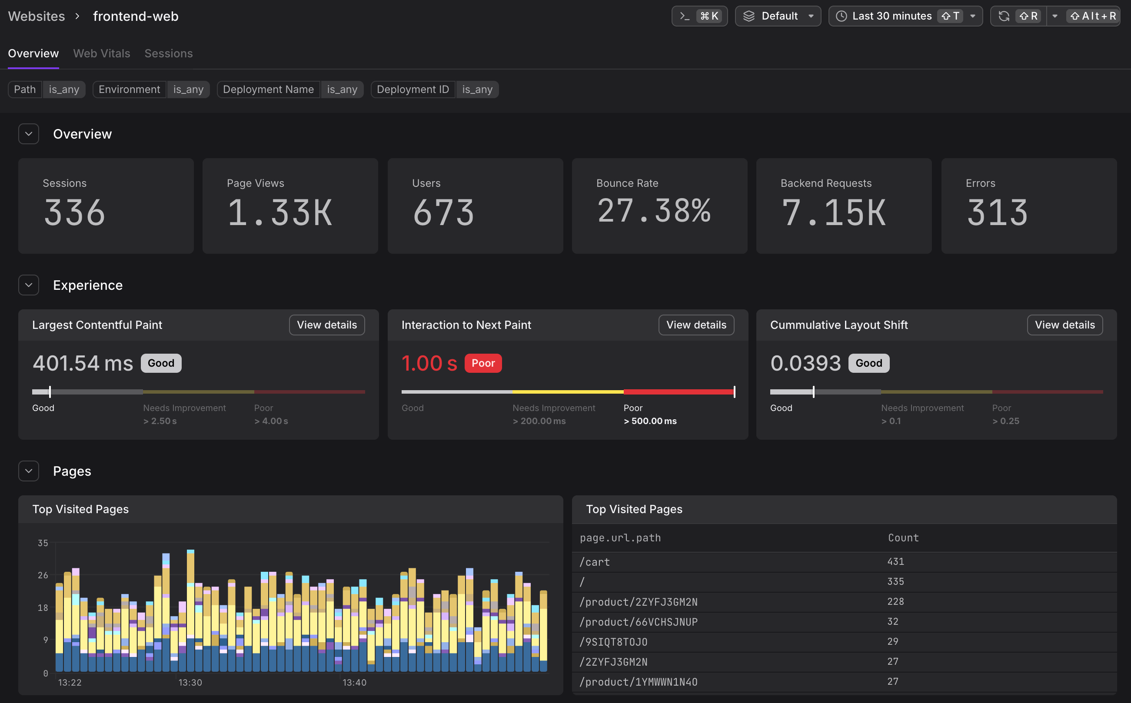This screenshot has width=1131, height=703.
Task: Collapse the Overview section
Action: 28,133
